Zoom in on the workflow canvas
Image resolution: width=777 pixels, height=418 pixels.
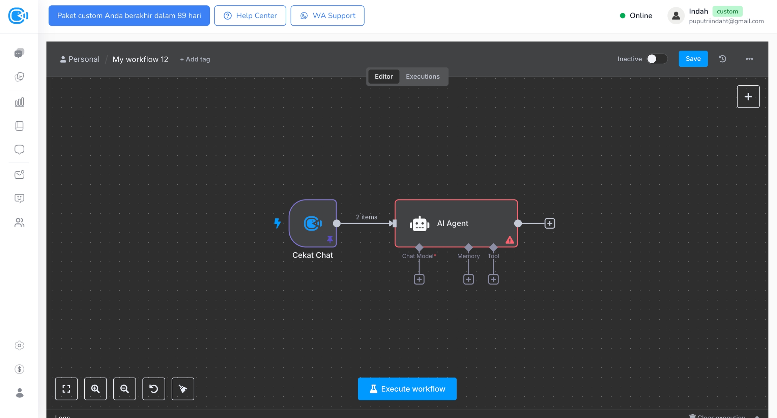pos(95,389)
